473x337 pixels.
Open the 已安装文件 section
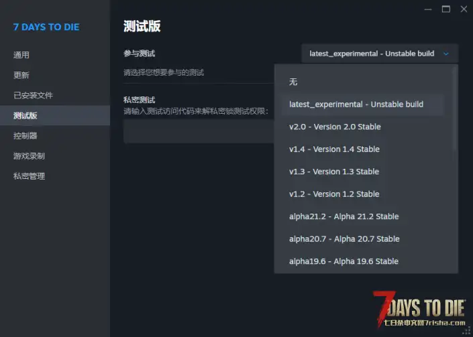tap(33, 95)
